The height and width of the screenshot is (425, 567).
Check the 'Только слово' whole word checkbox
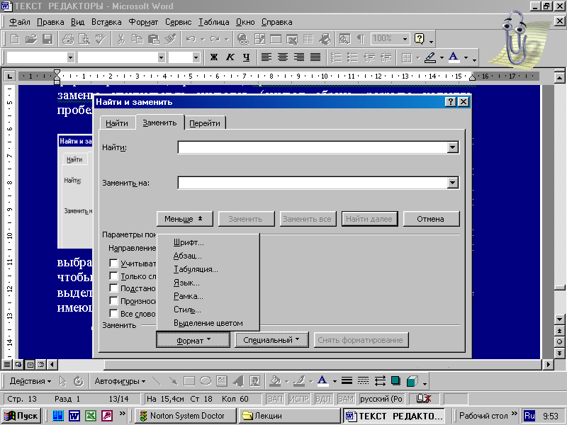pos(113,276)
